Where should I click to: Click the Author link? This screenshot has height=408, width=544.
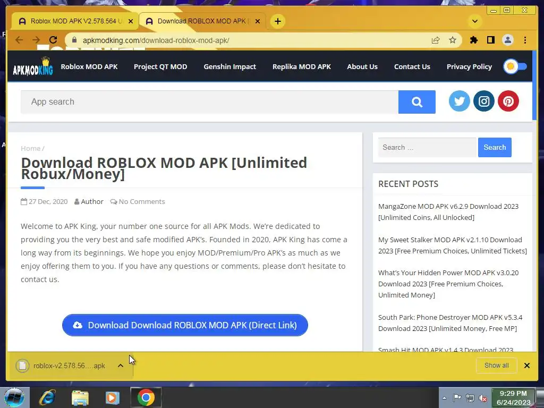pyautogui.click(x=92, y=201)
